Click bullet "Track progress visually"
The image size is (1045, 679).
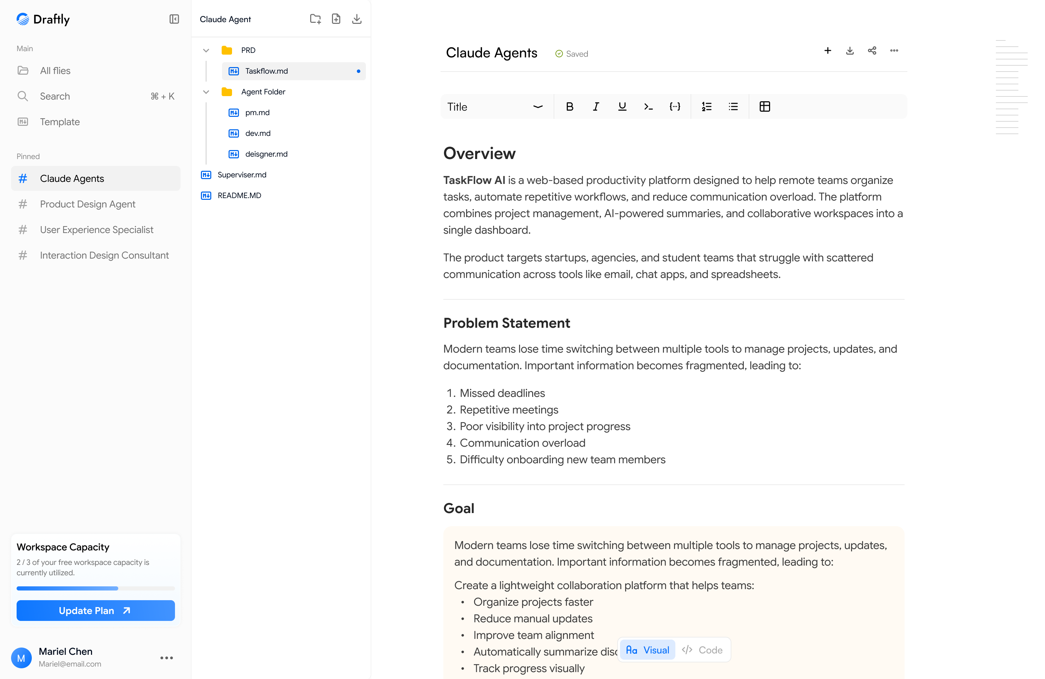pyautogui.click(x=529, y=669)
